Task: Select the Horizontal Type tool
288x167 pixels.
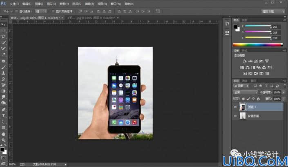Action: (x=3, y=115)
